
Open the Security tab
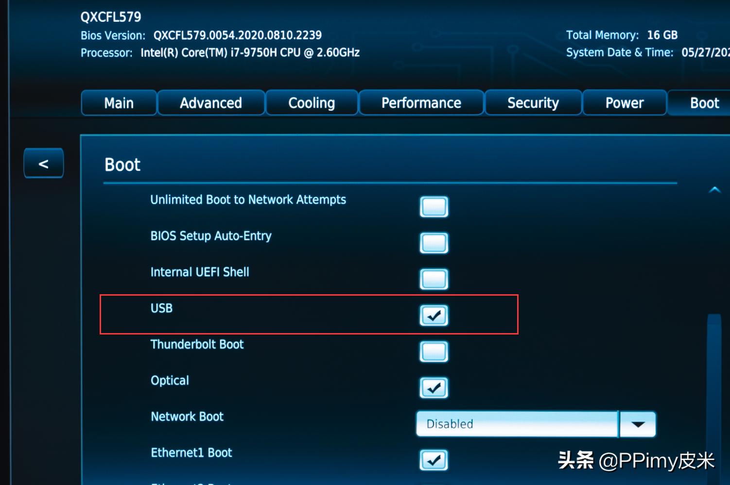(533, 103)
